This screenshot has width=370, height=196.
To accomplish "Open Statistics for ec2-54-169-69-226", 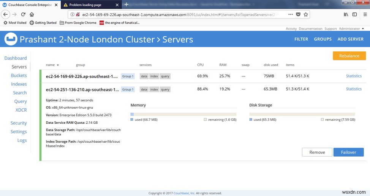I will click(354, 76).
